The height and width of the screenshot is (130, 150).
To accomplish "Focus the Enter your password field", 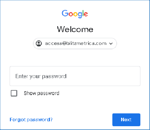I will pos(75,76).
